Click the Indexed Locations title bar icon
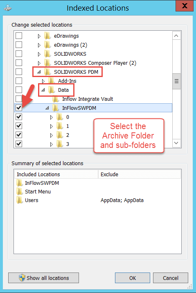This screenshot has height=293, width=196. [x=8, y=8]
